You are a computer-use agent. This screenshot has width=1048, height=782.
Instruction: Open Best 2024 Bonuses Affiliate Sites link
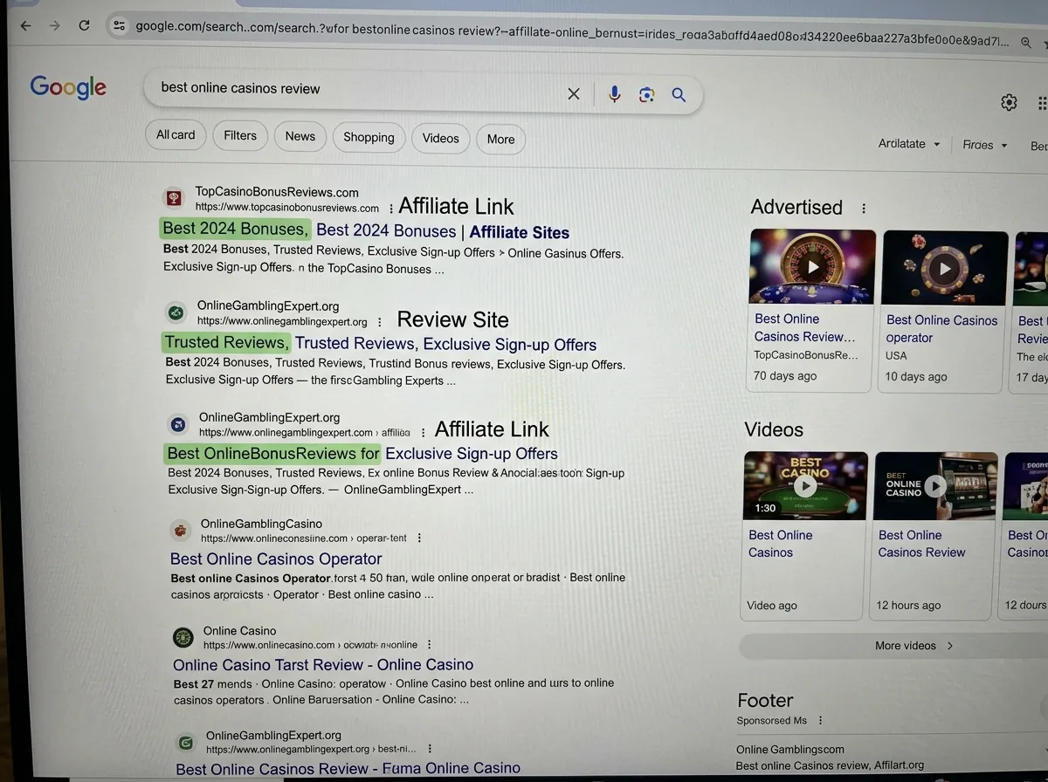pyautogui.click(x=366, y=230)
